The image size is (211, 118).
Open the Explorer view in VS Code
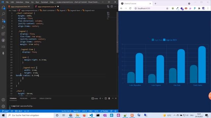pyautogui.click(x=3, y=8)
